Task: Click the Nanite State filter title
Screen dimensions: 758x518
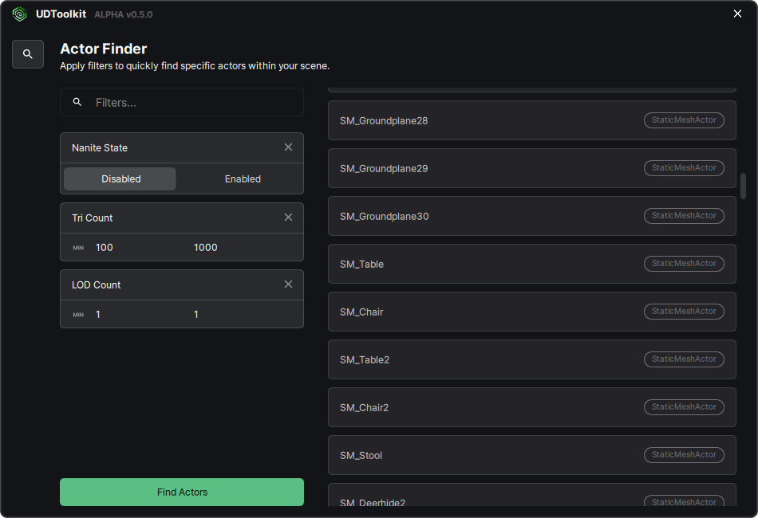Action: [100, 147]
